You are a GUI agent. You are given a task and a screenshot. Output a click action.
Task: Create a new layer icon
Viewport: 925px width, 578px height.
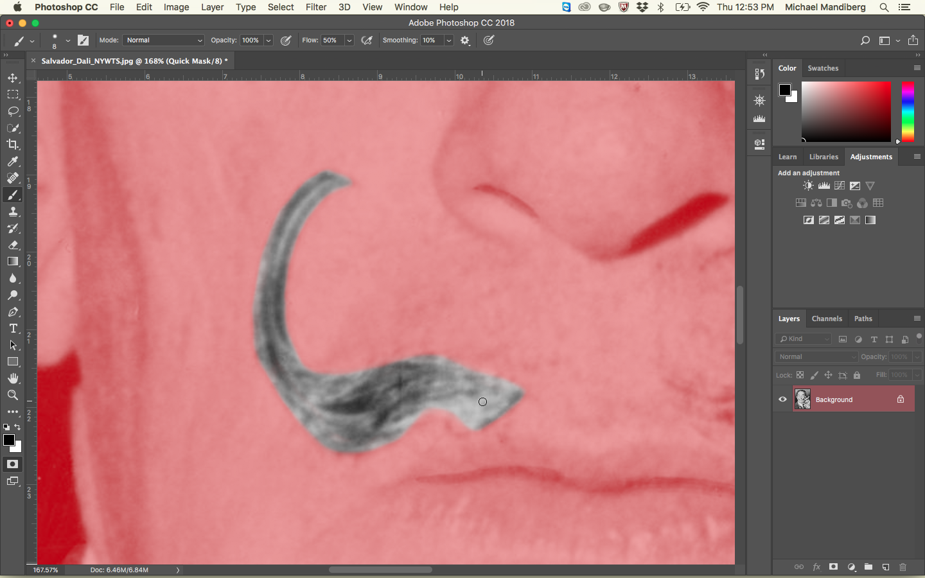coord(886,567)
